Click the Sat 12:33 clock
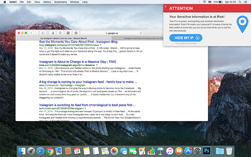This screenshot has height=157, width=251. pos(230,2)
